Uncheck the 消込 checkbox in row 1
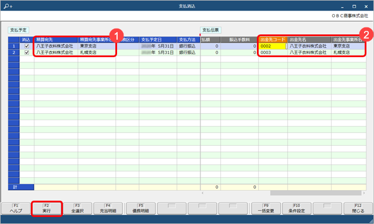The height and width of the screenshot is (224, 374). pos(27,46)
